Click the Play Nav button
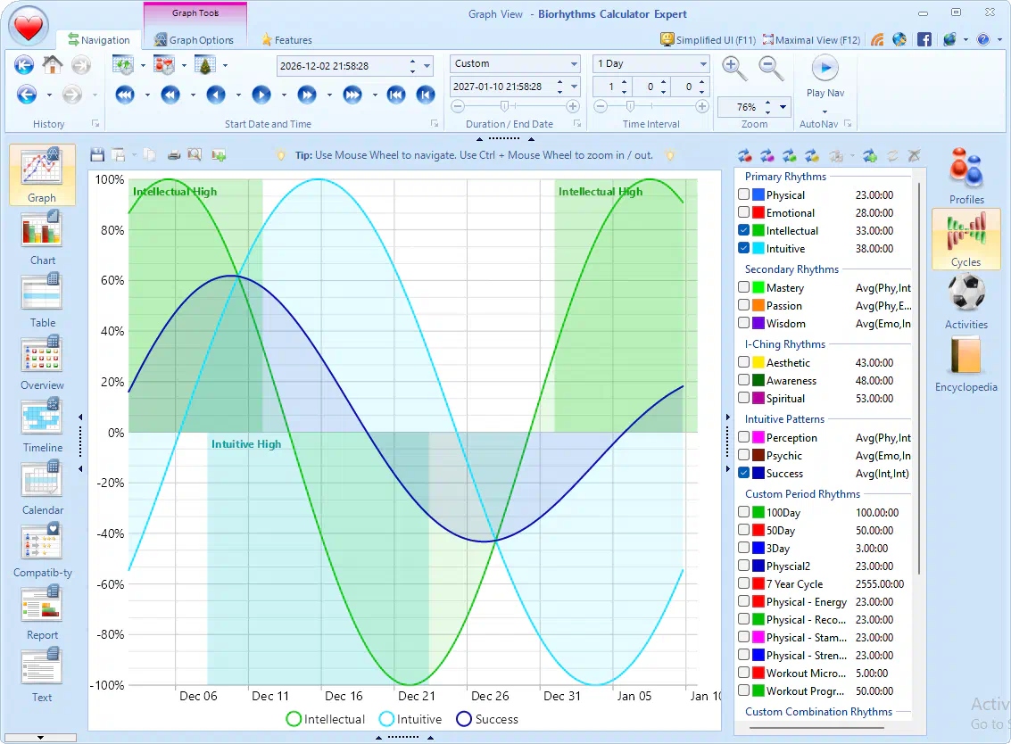 [825, 78]
